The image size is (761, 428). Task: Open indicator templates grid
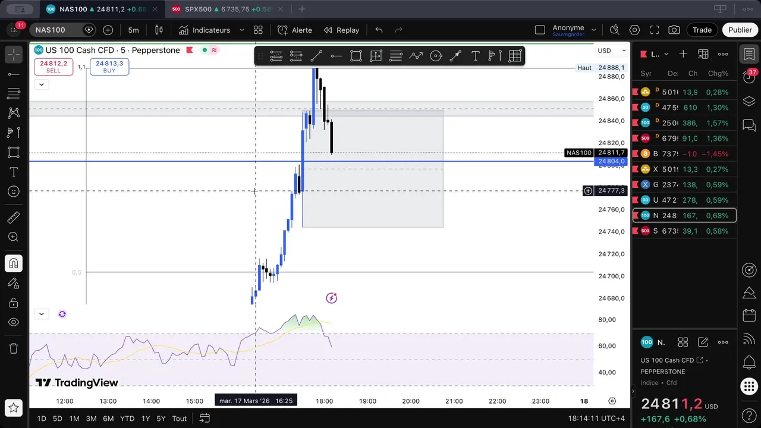258,30
